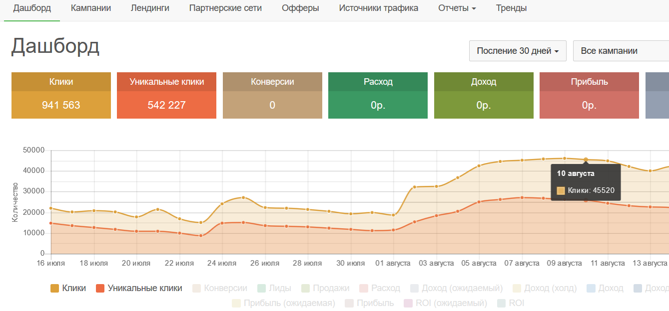669x311 pixels.
Task: Enable the Конверсии series in the legend
Action: click(x=220, y=288)
